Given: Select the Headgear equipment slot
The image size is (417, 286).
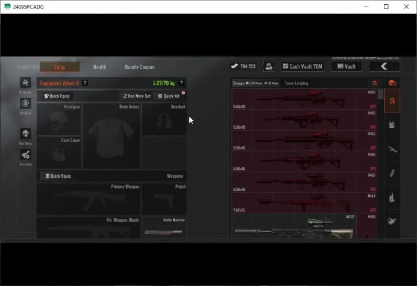Looking at the screenshot, I should click(59, 119).
